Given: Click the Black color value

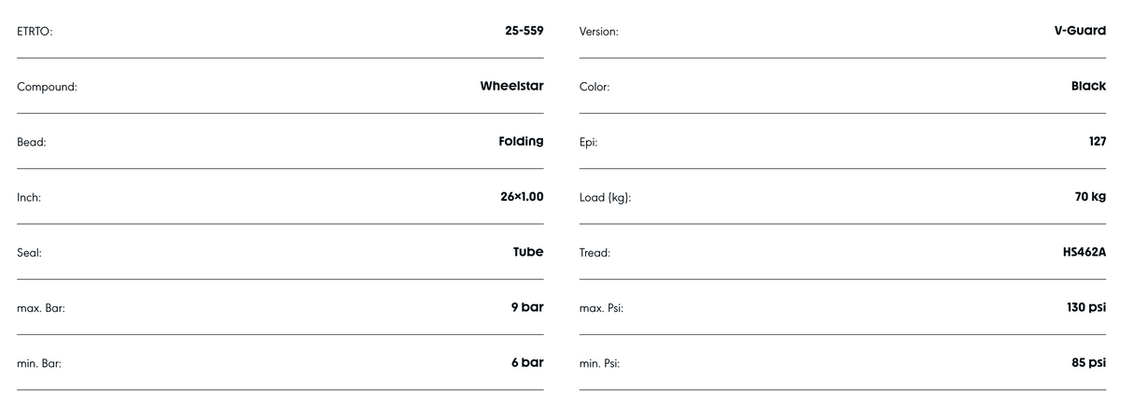Looking at the screenshot, I should tap(1088, 86).
